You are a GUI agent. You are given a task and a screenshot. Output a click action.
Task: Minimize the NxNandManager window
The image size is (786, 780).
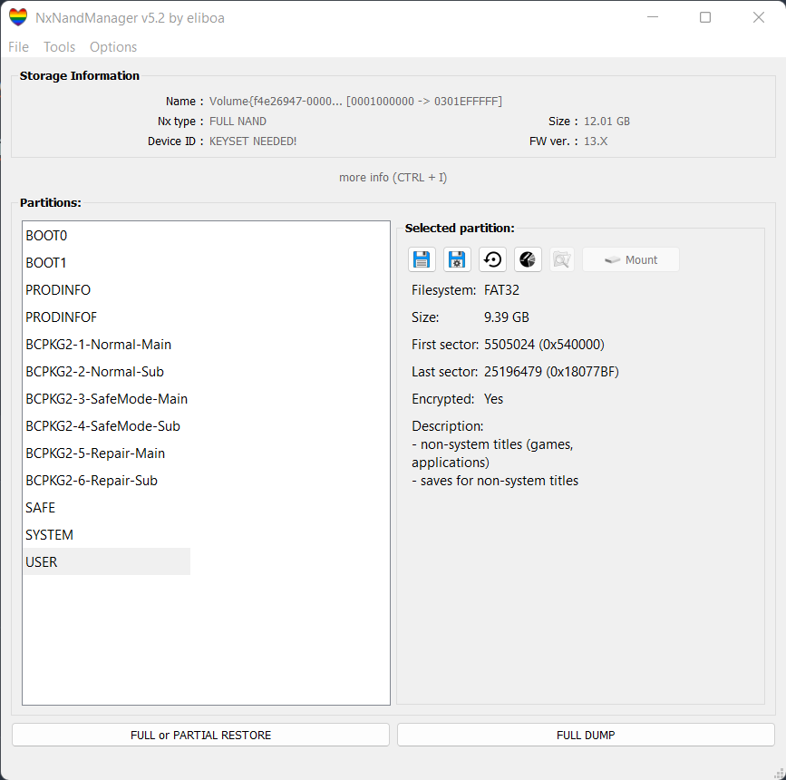(x=652, y=17)
